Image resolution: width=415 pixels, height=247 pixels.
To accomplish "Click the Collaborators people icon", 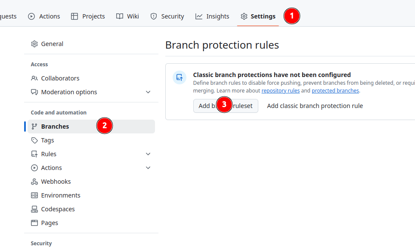I will click(34, 78).
